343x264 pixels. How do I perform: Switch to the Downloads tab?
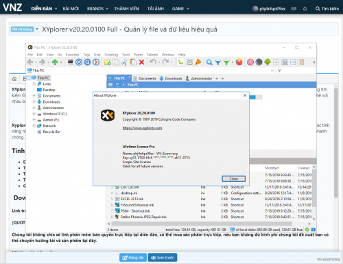[x=171, y=78]
